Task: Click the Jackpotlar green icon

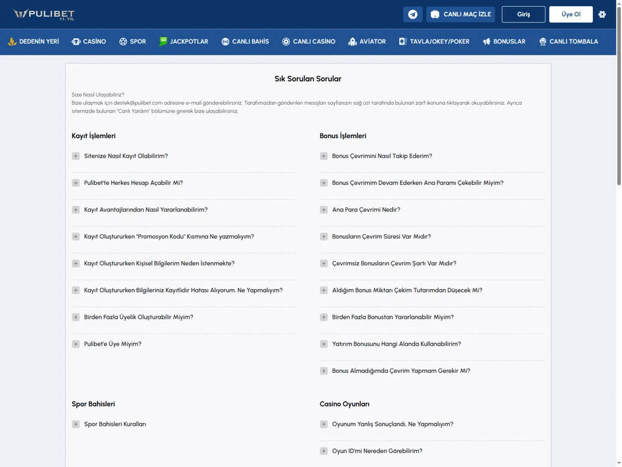Action: point(162,41)
